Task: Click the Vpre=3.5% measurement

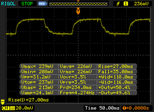Action: click(73, 82)
